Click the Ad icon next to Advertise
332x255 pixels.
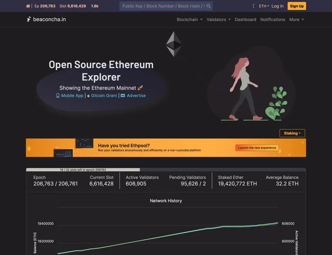123,95
